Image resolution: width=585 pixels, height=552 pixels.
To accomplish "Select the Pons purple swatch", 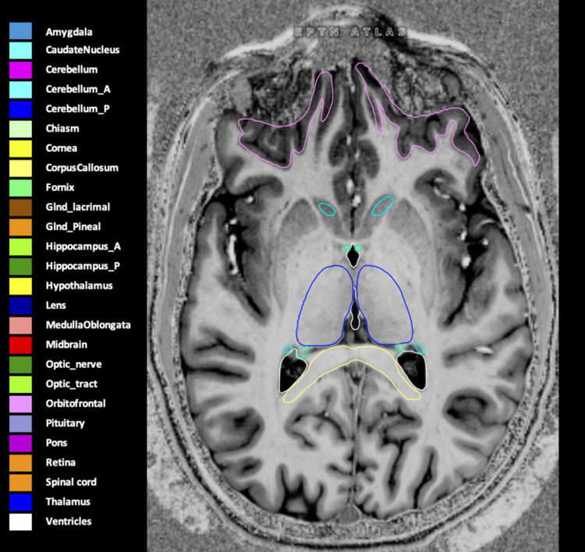I will point(20,443).
